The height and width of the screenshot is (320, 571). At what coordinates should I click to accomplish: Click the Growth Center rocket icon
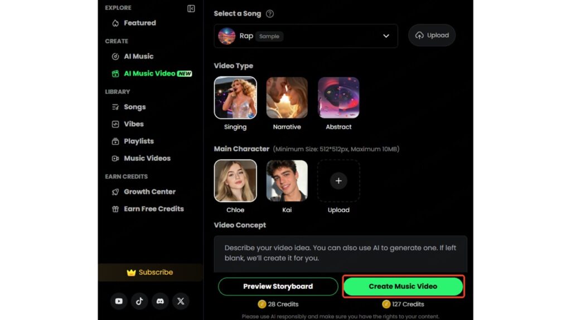tap(115, 191)
